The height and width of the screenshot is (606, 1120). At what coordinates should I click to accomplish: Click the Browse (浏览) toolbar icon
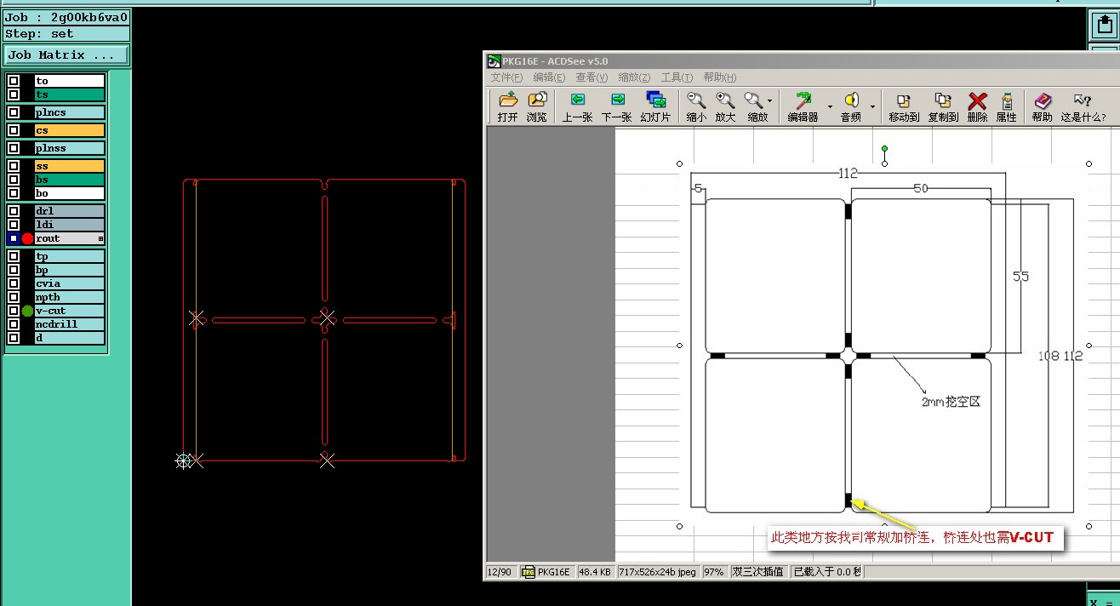point(536,106)
